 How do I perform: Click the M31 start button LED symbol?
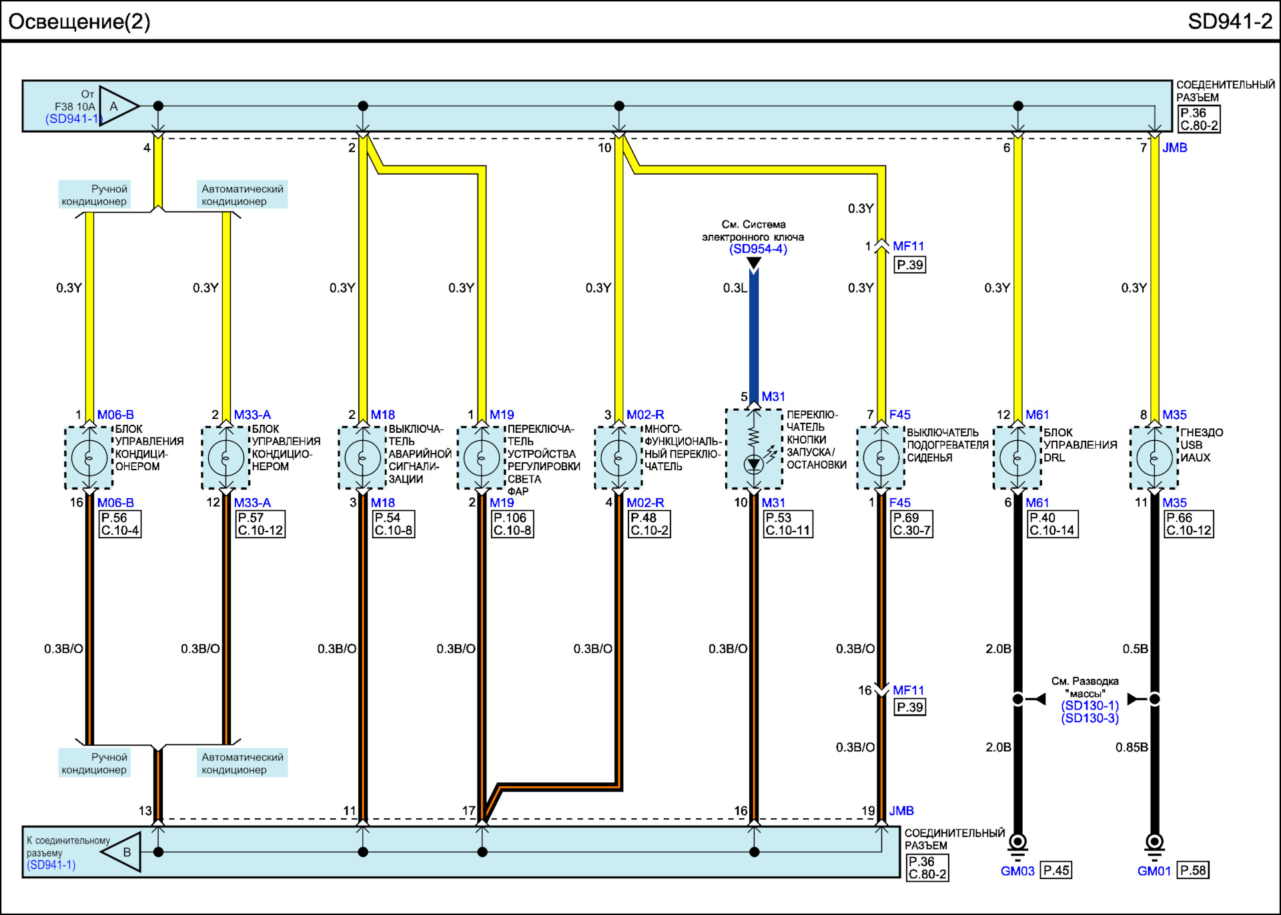[x=754, y=464]
